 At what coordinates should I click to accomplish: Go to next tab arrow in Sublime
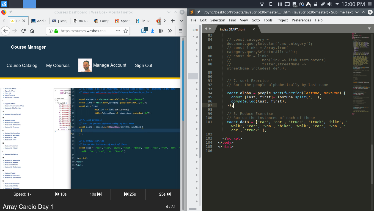[210, 28]
